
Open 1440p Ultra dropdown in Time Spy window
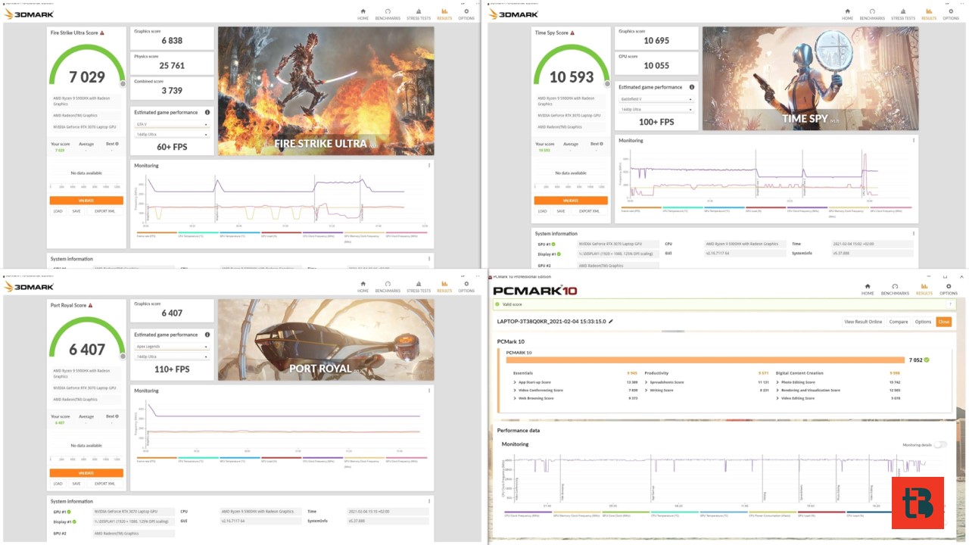coord(656,110)
